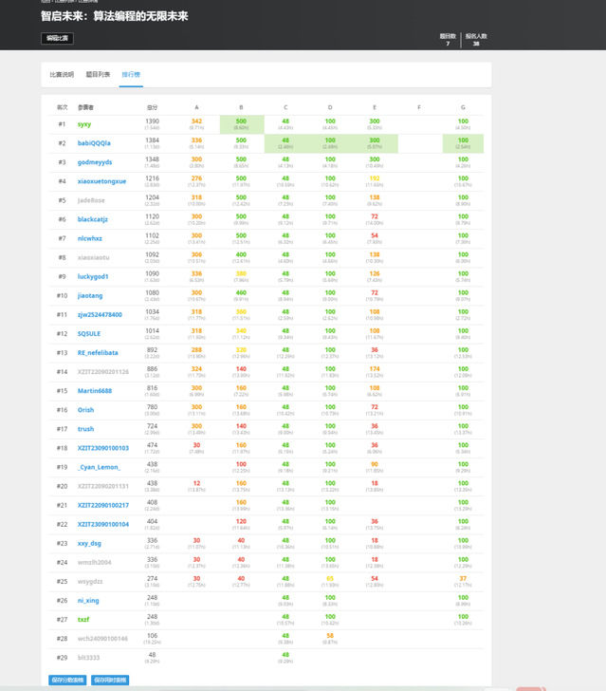Open xiaoxuetongxue's profile link

101,181
